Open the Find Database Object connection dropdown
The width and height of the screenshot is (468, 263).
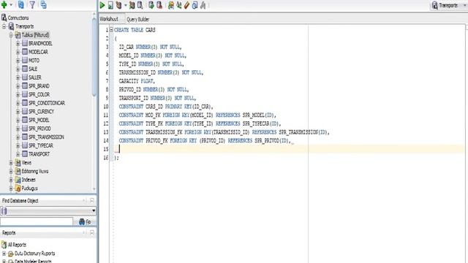tap(94, 210)
